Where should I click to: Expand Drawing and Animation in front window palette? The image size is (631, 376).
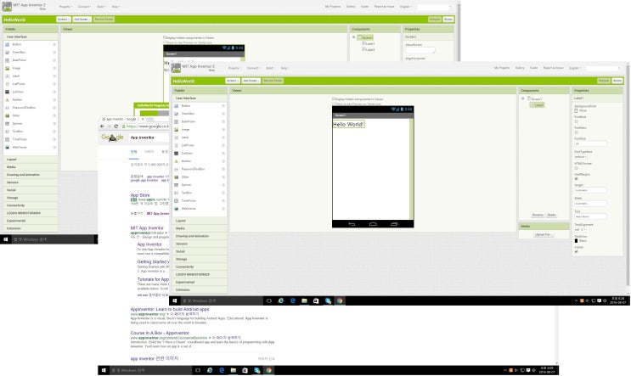[x=200, y=236]
